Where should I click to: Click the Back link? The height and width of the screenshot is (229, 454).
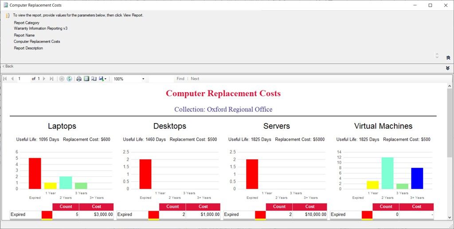8,66
